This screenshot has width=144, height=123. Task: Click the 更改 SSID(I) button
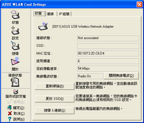tap(55, 99)
